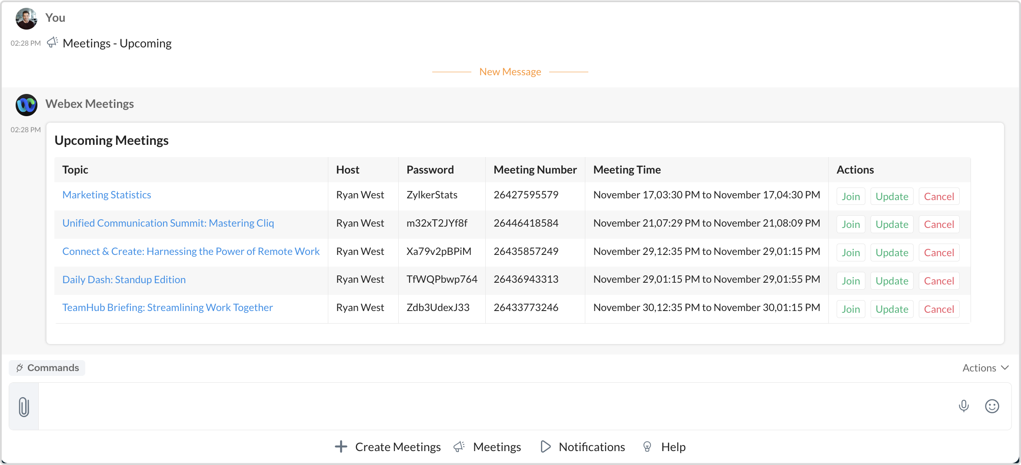The height and width of the screenshot is (465, 1021).
Task: Click the You sender name
Action: tap(55, 17)
